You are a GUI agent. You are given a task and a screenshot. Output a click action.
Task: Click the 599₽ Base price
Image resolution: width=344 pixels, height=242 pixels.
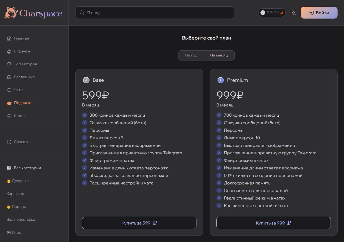(x=96, y=95)
